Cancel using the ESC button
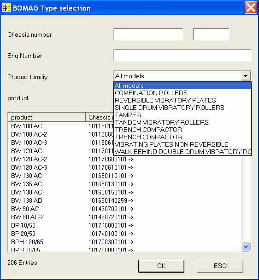The image size is (259, 280). [220, 266]
